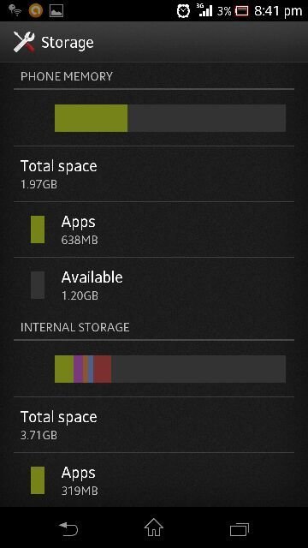
Task: Tap the green phone memory usage bar
Action: pyautogui.click(x=92, y=118)
